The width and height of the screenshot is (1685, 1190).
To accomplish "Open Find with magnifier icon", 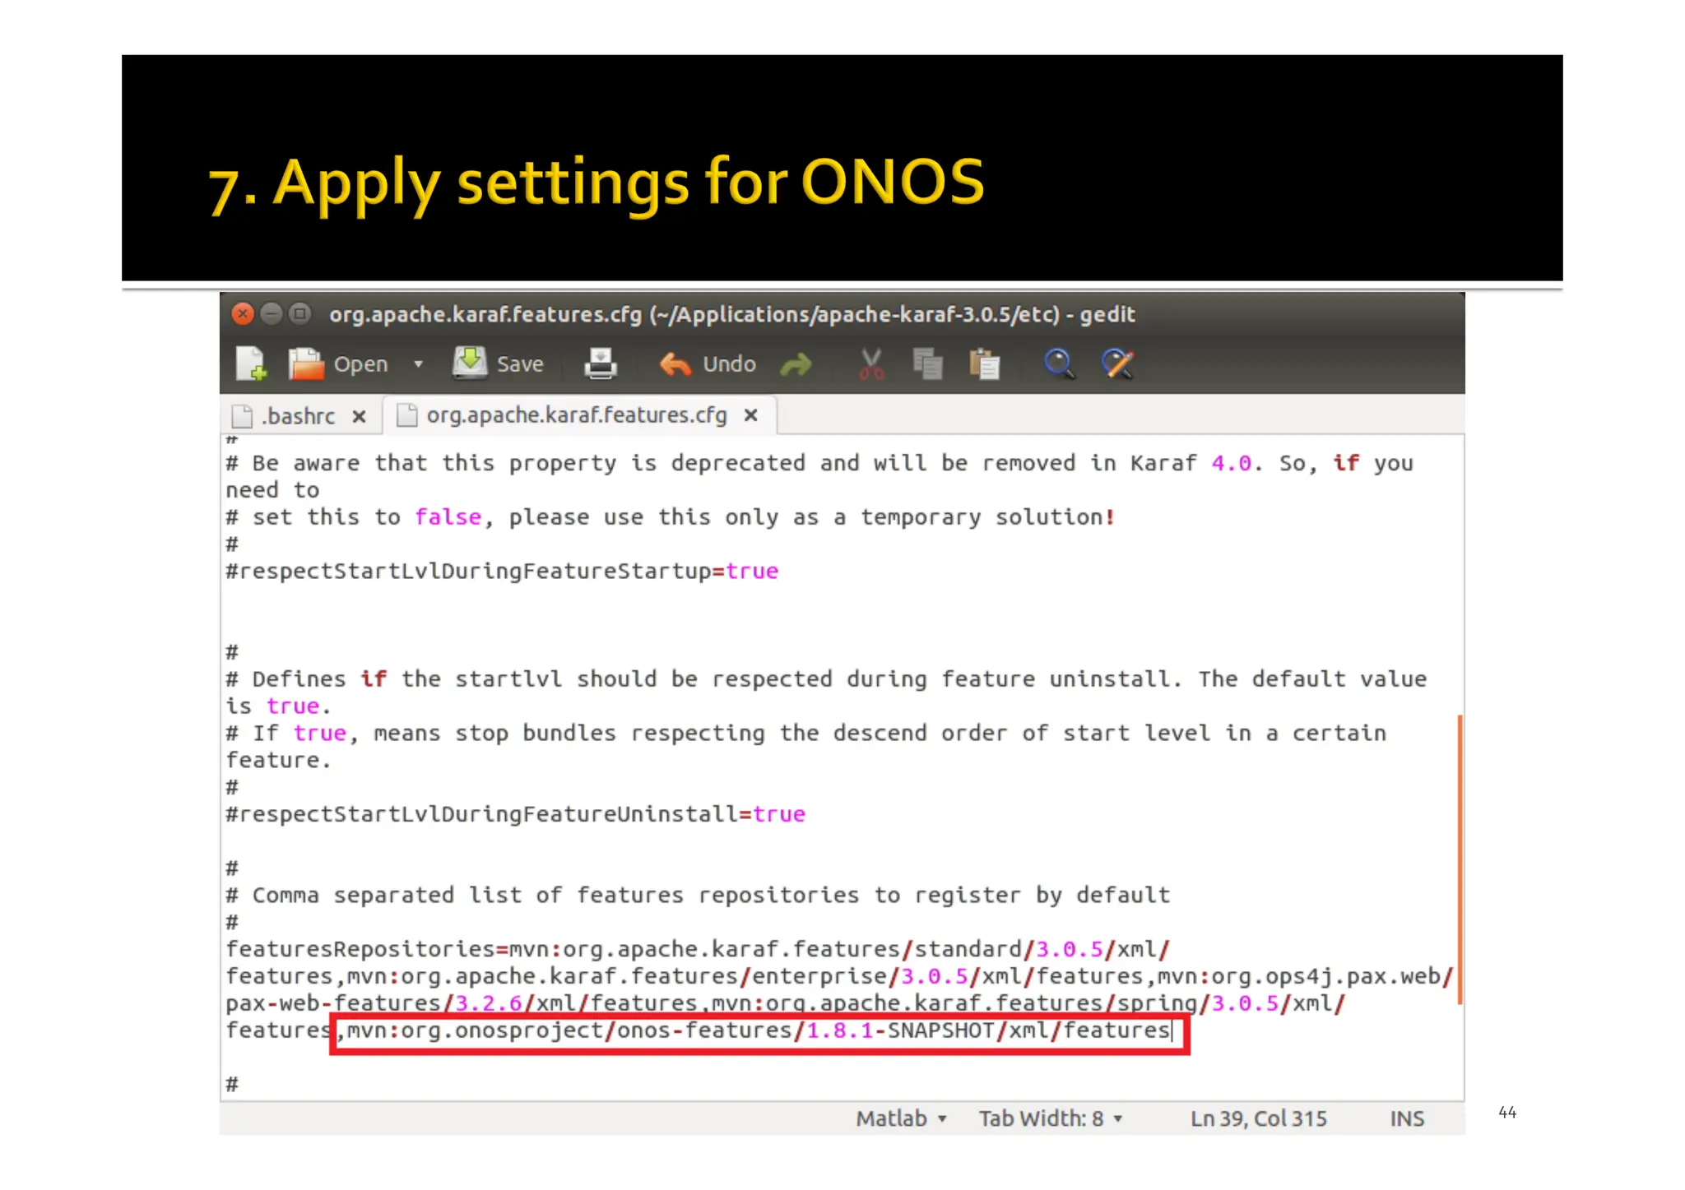I will [x=1058, y=363].
